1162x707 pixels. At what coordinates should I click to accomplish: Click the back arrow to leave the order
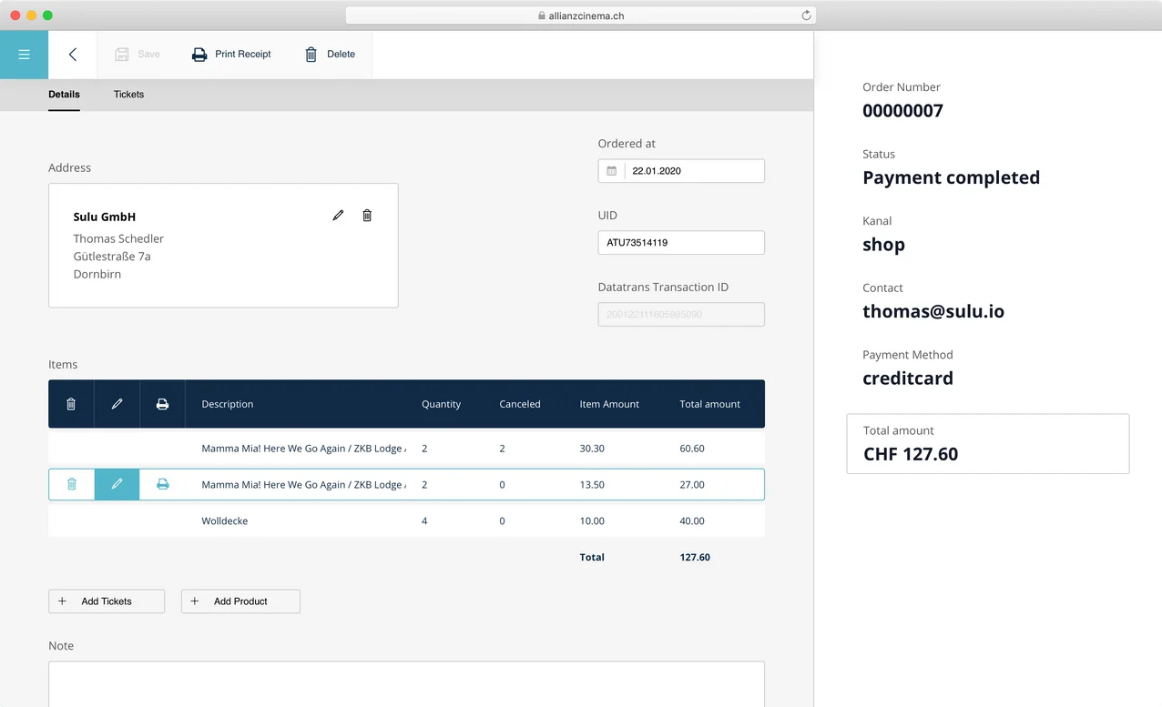pyautogui.click(x=72, y=55)
